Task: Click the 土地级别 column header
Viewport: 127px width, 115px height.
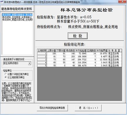Action: pyautogui.click(x=42, y=50)
